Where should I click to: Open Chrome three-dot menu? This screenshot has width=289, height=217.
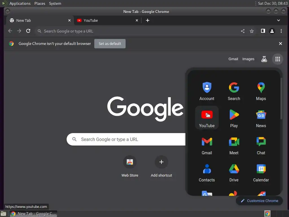pyautogui.click(x=281, y=31)
